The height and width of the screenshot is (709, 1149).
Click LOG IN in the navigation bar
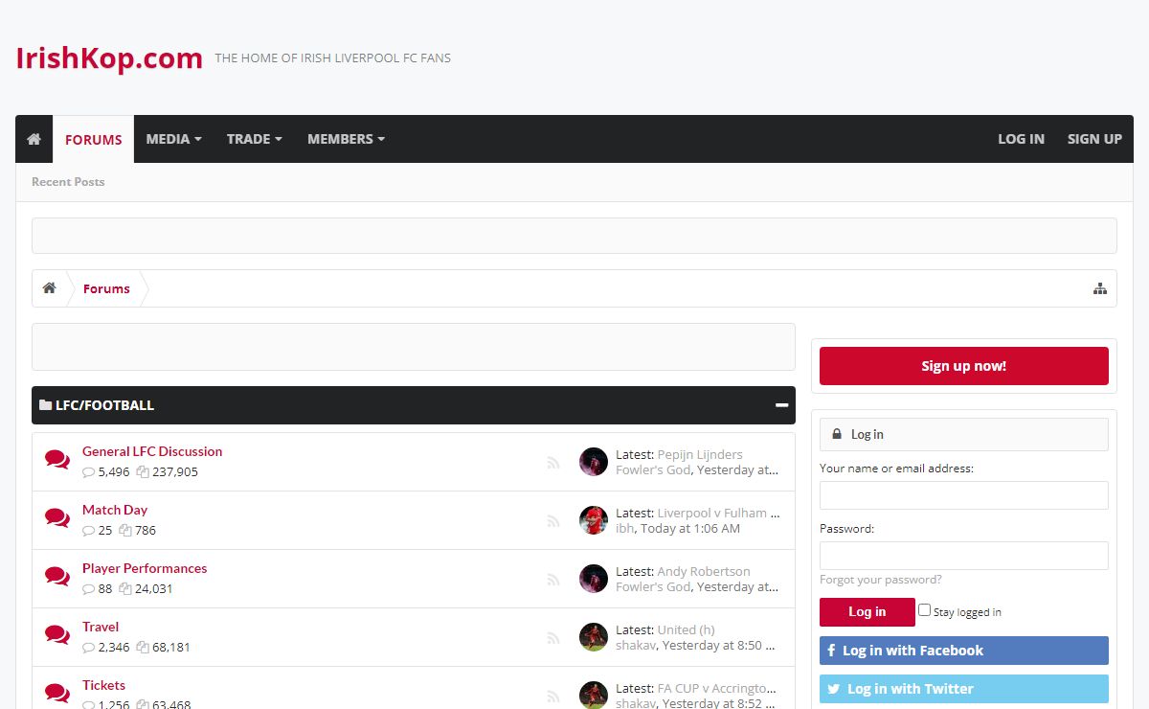click(x=1021, y=139)
